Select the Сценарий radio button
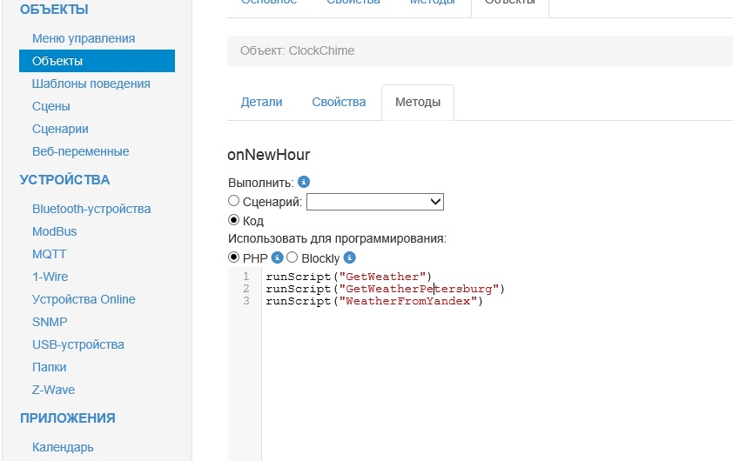This screenshot has width=733, height=461. [233, 201]
